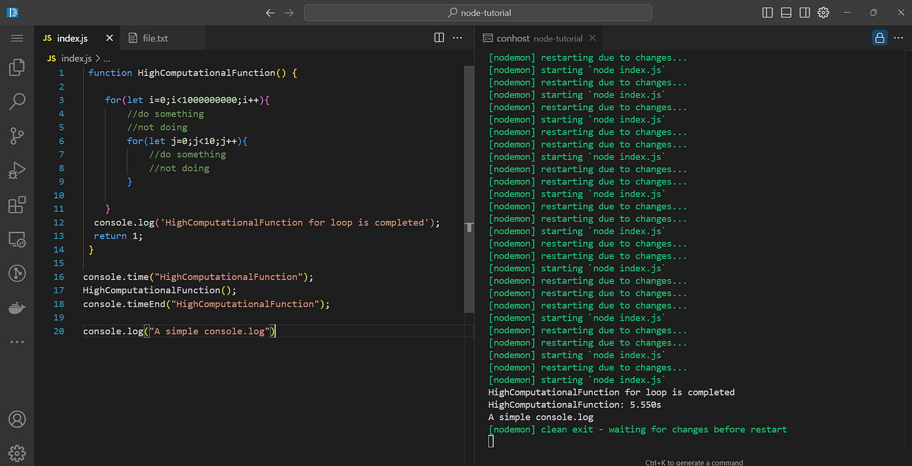Open the Source Control view
The width and height of the screenshot is (912, 466).
17,136
